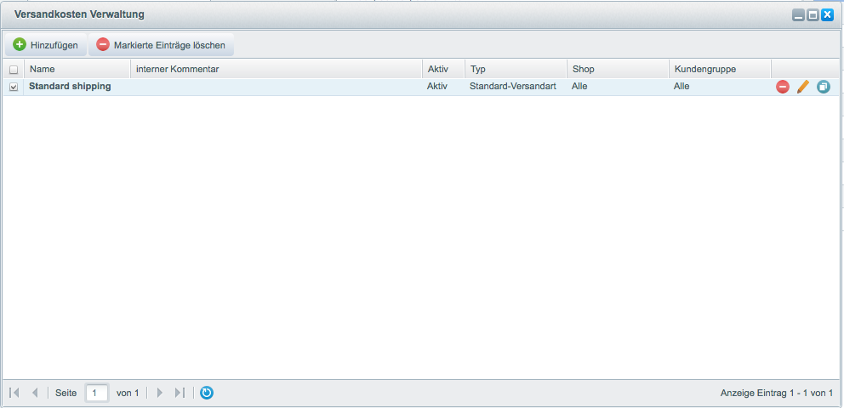The image size is (844, 408).
Task: Sort by the Shop column header
Action: (617, 69)
